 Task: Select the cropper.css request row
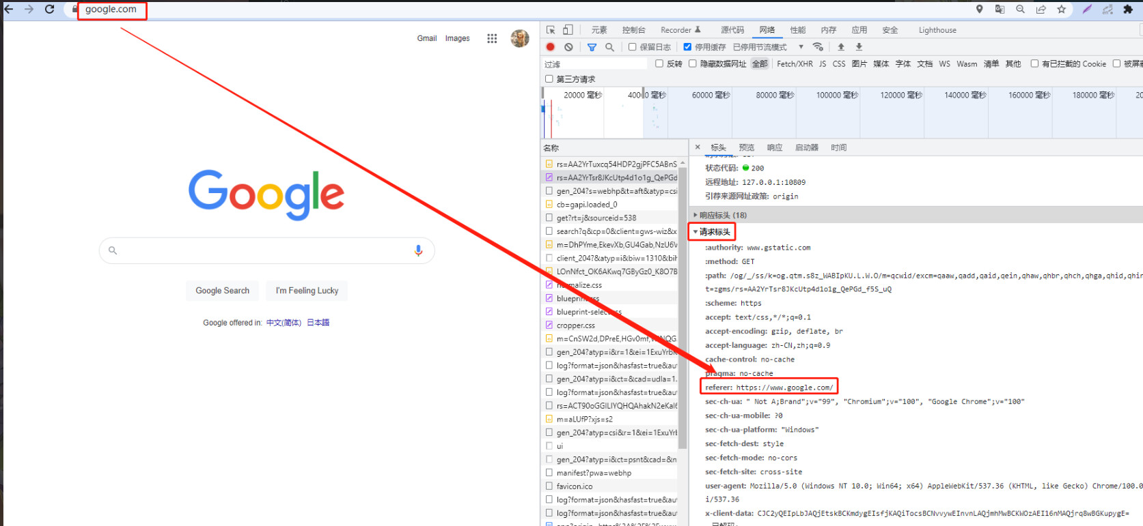tap(610, 325)
